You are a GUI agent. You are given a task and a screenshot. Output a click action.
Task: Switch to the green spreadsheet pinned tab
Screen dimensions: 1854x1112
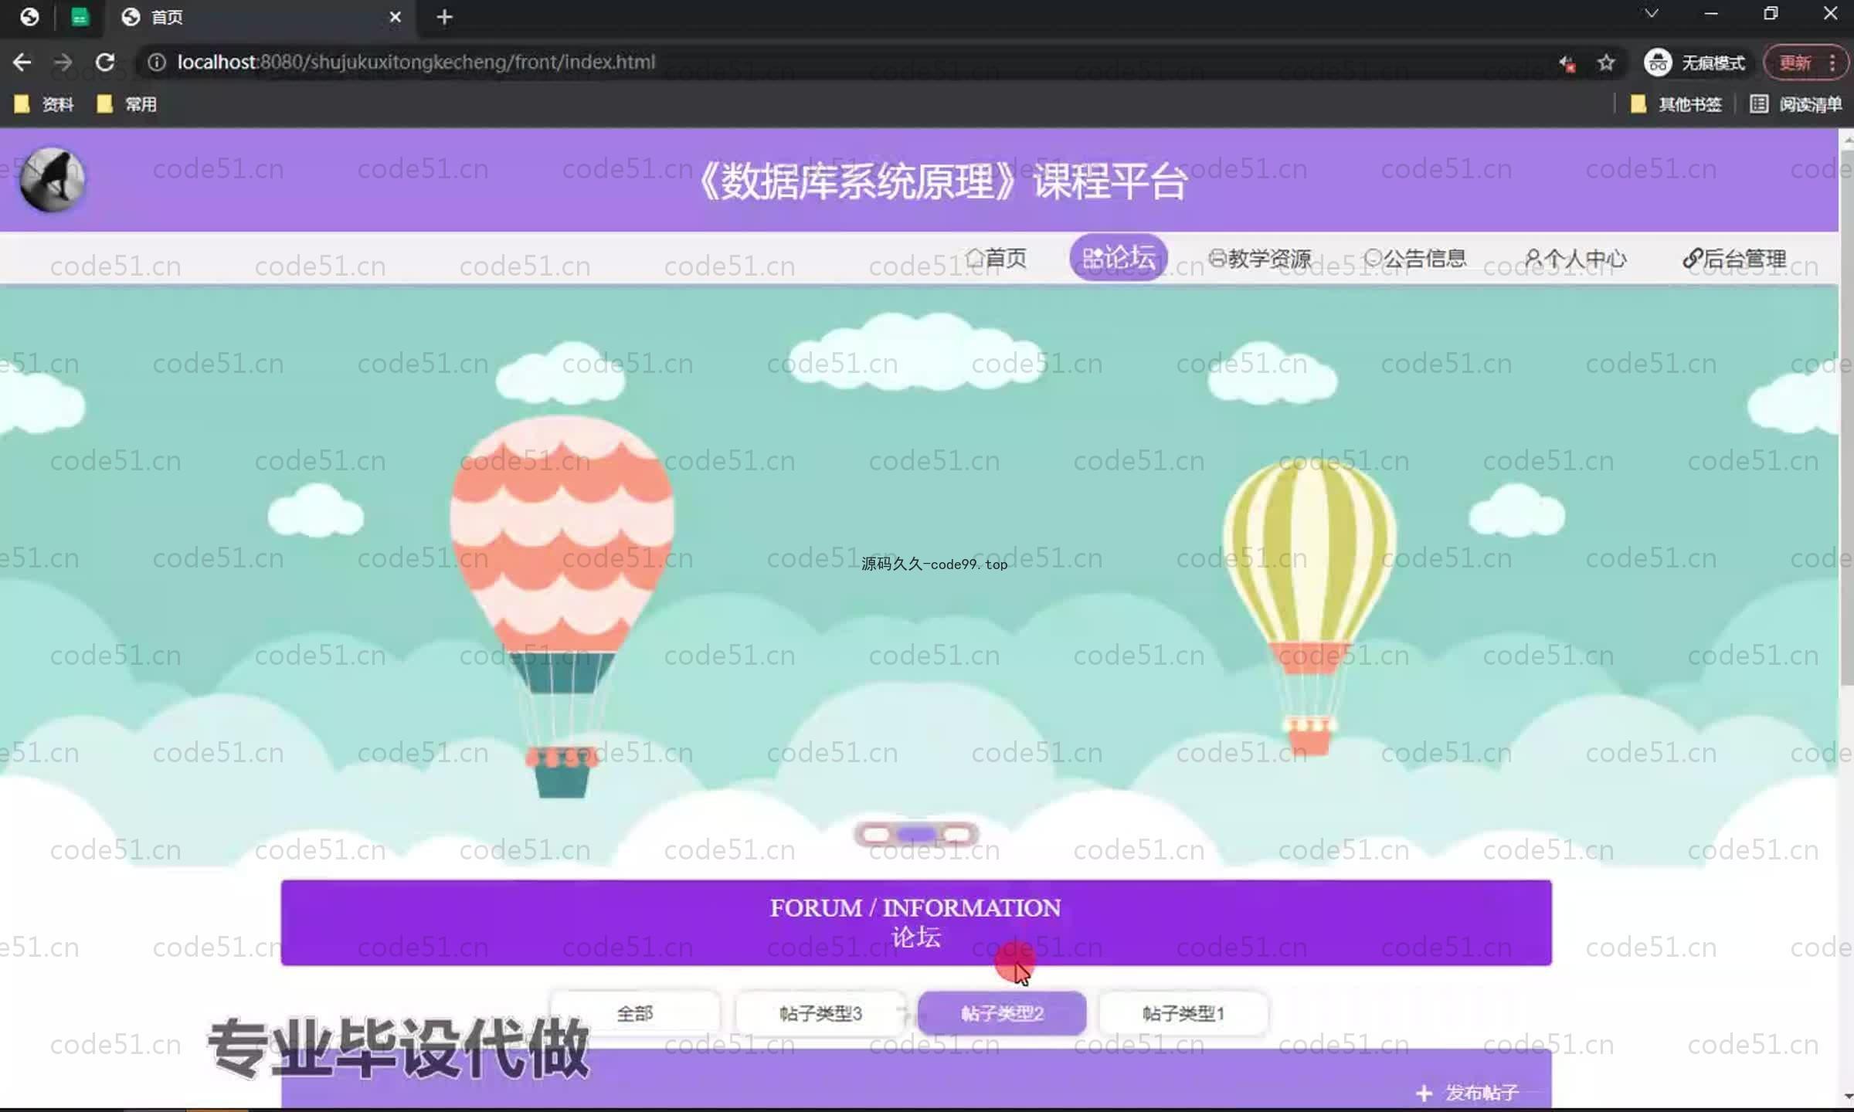(80, 17)
